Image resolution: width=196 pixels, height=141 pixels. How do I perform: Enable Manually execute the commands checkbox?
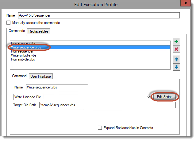9,23
